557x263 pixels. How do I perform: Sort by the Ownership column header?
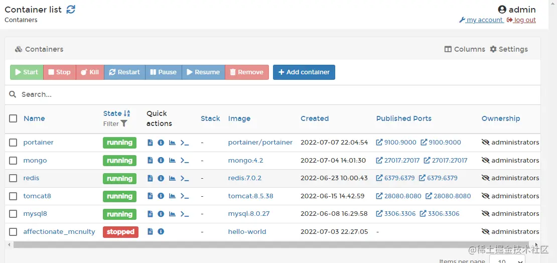click(x=500, y=118)
